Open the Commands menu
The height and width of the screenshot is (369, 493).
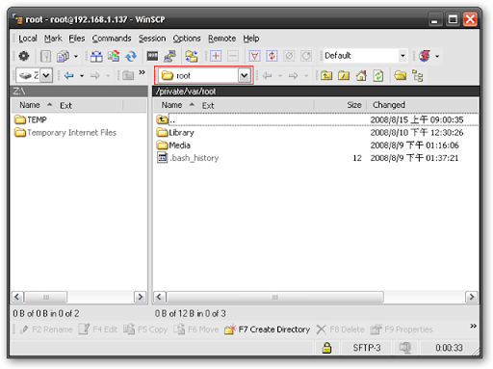(x=112, y=39)
